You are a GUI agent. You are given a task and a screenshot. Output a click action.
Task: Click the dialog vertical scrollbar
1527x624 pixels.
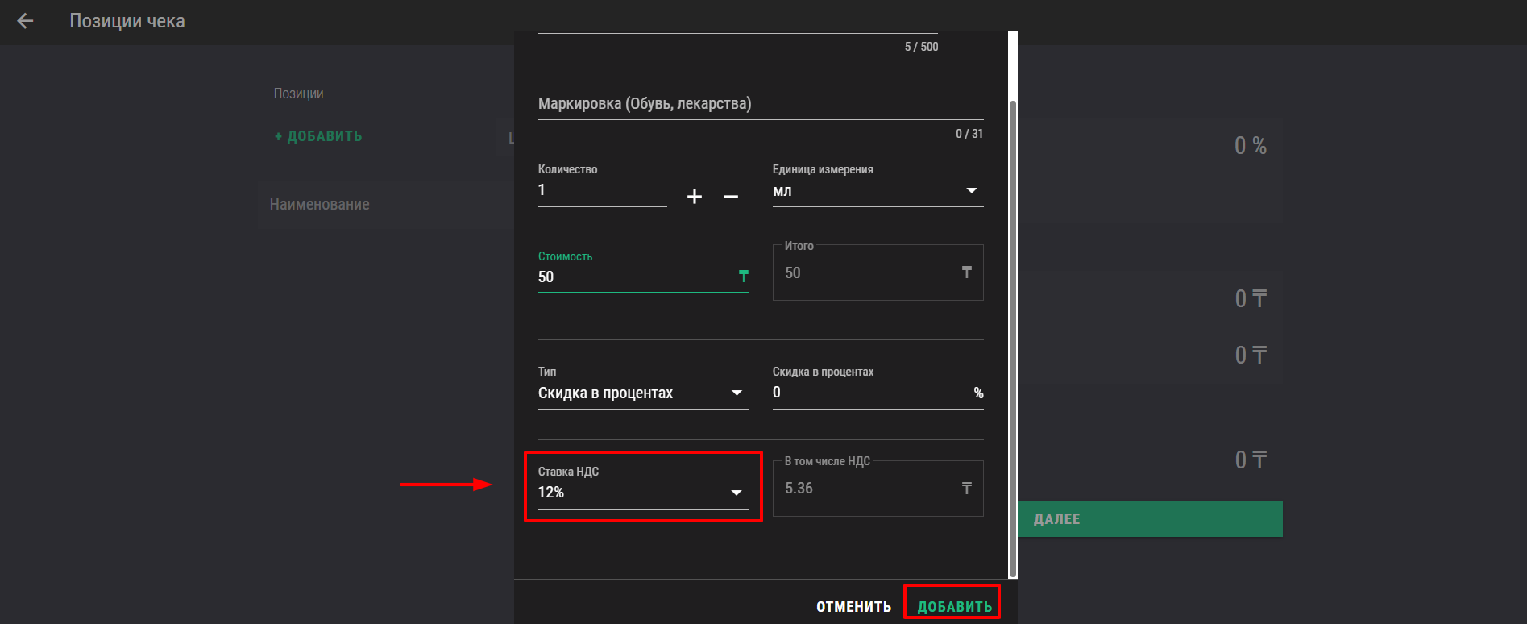point(1012,339)
